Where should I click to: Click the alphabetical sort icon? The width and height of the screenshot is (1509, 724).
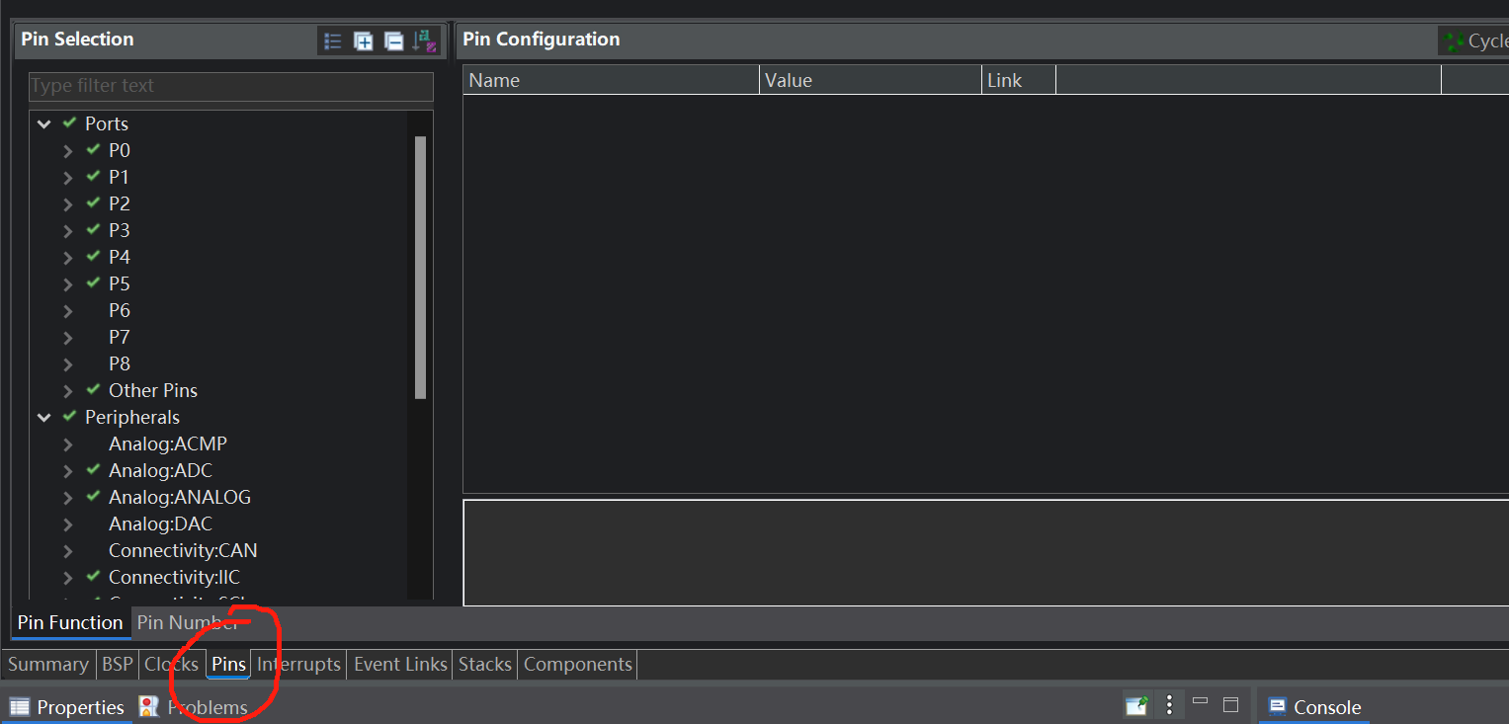[424, 41]
